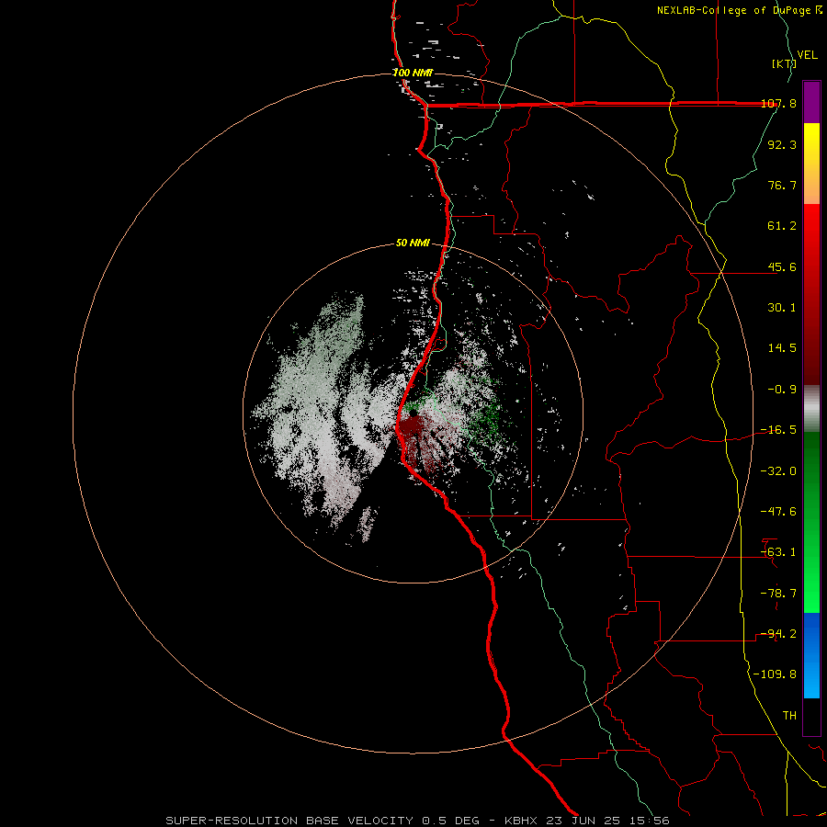The width and height of the screenshot is (827, 827).
Task: Click the 50 NMI range ring label
Action: (x=413, y=244)
